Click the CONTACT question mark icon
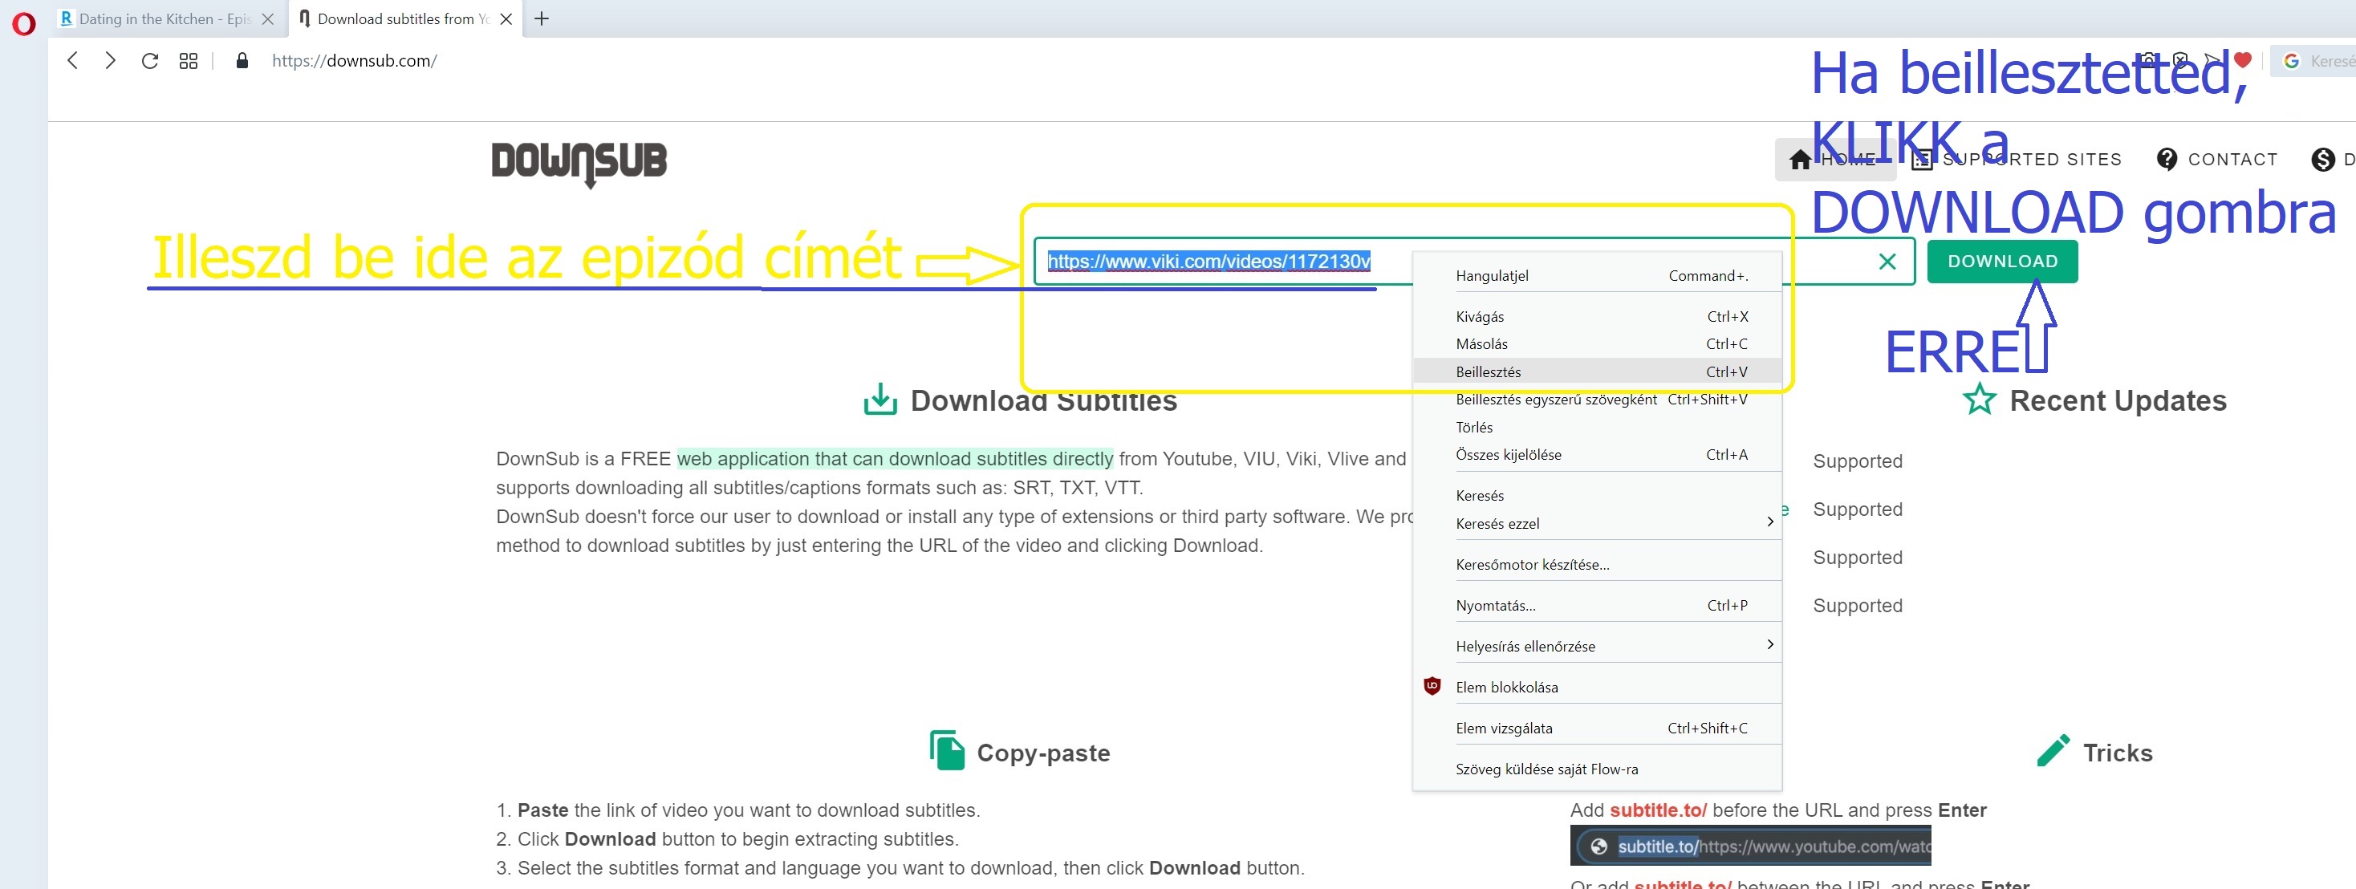The width and height of the screenshot is (2356, 889). [x=2167, y=159]
